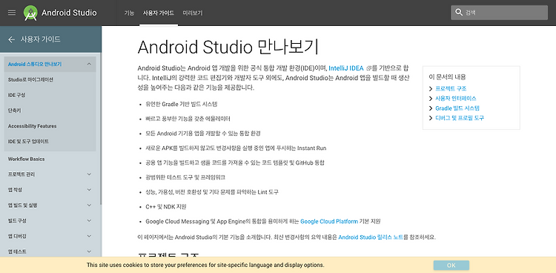Click the Android Studio title text in header
Screen dimensions: 556x273
(69, 13)
